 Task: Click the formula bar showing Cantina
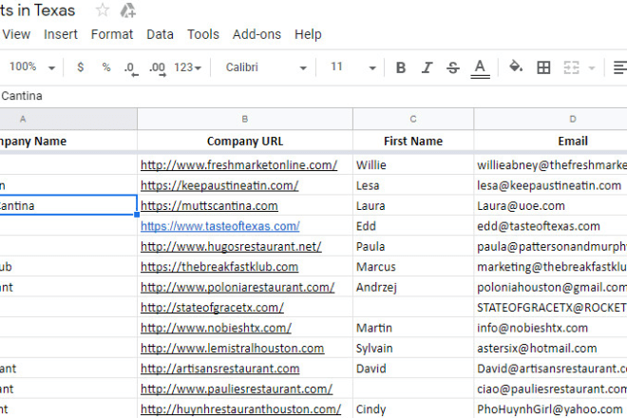(x=313, y=96)
